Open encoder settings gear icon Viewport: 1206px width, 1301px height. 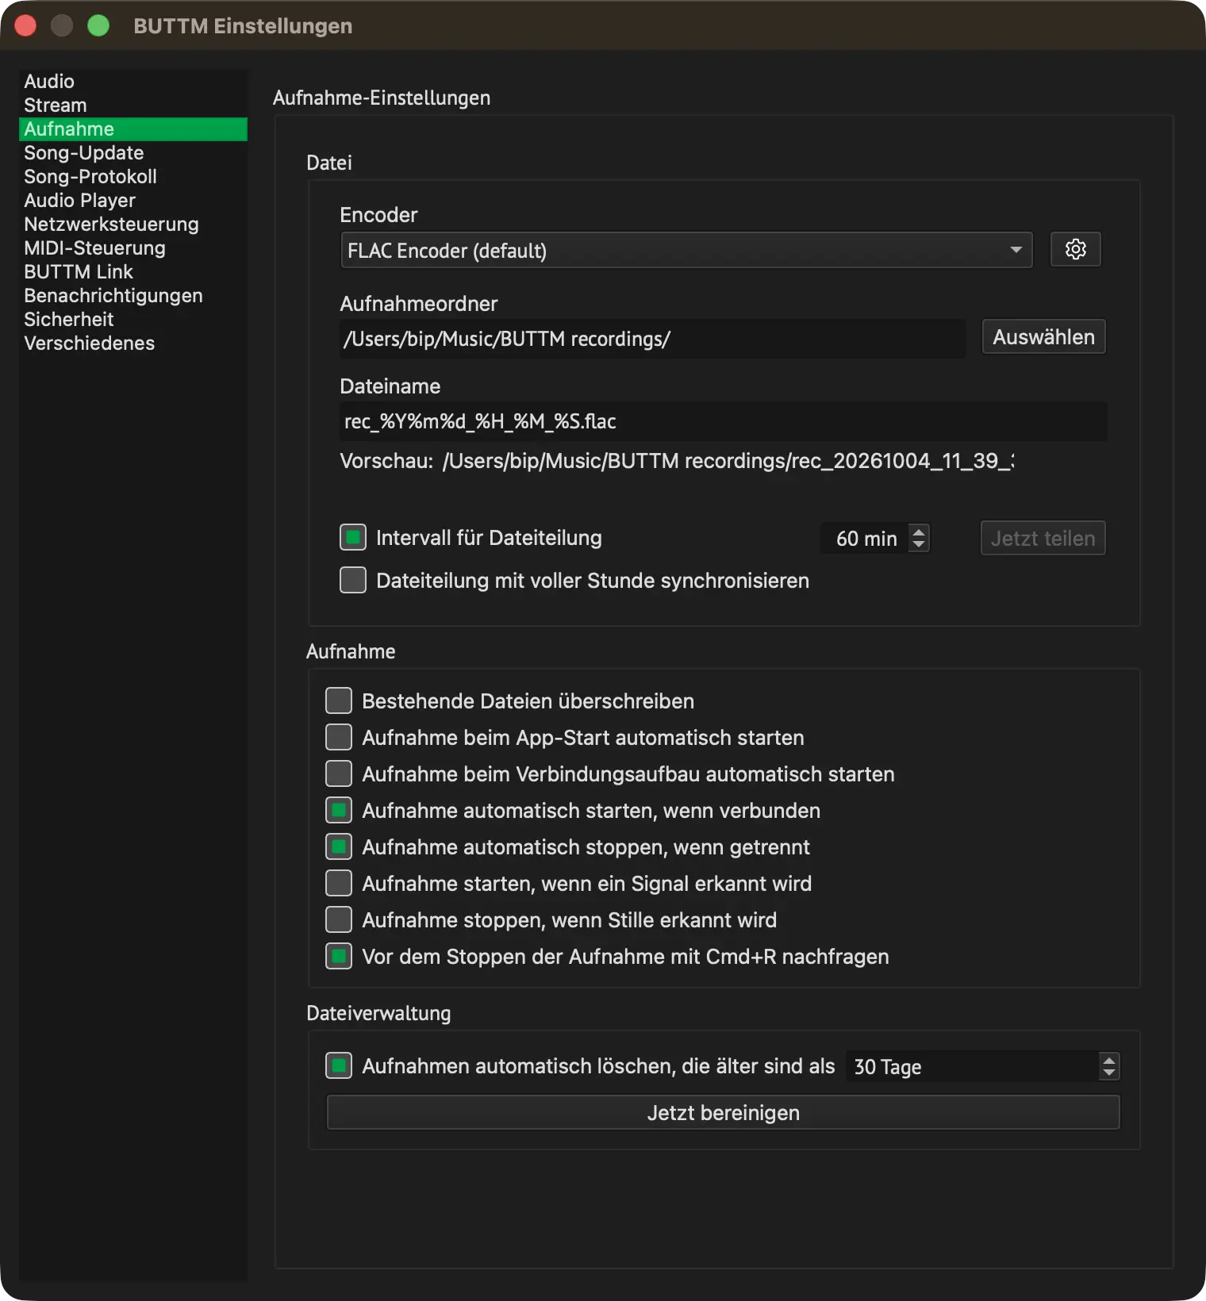click(x=1075, y=250)
